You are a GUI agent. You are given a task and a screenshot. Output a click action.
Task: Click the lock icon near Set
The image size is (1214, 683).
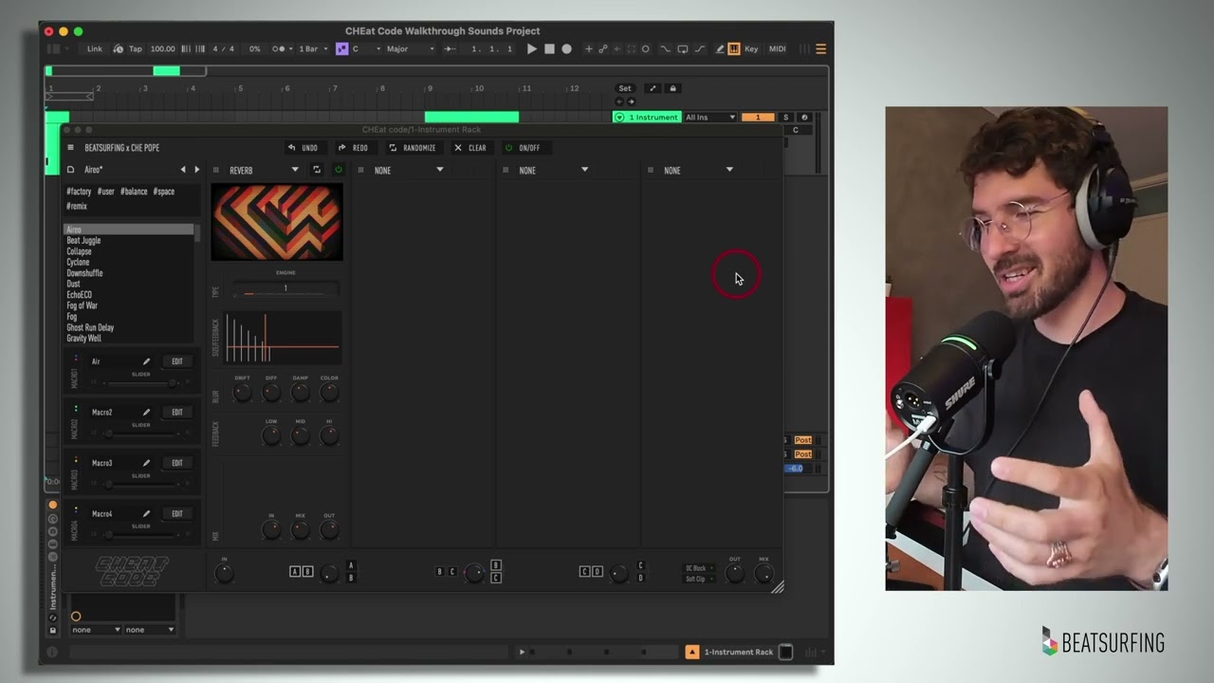click(673, 88)
